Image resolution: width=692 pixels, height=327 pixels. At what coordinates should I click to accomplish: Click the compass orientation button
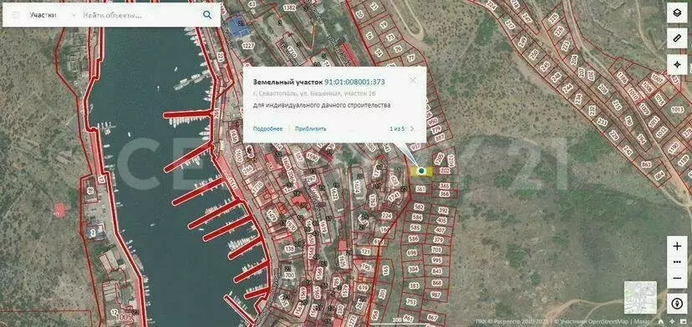click(x=677, y=304)
